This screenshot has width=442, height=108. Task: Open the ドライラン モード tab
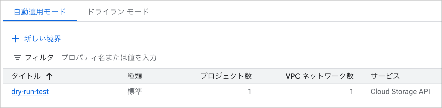pos(118,12)
